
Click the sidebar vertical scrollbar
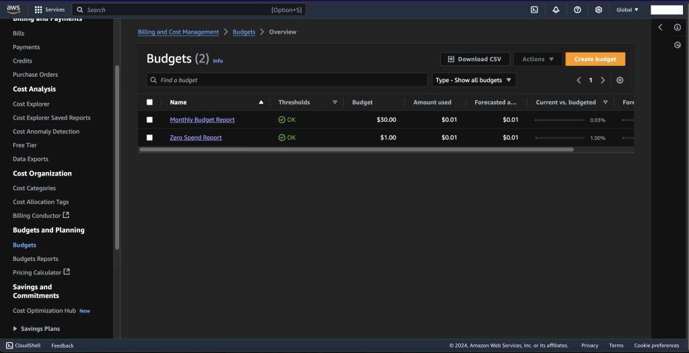point(117,157)
